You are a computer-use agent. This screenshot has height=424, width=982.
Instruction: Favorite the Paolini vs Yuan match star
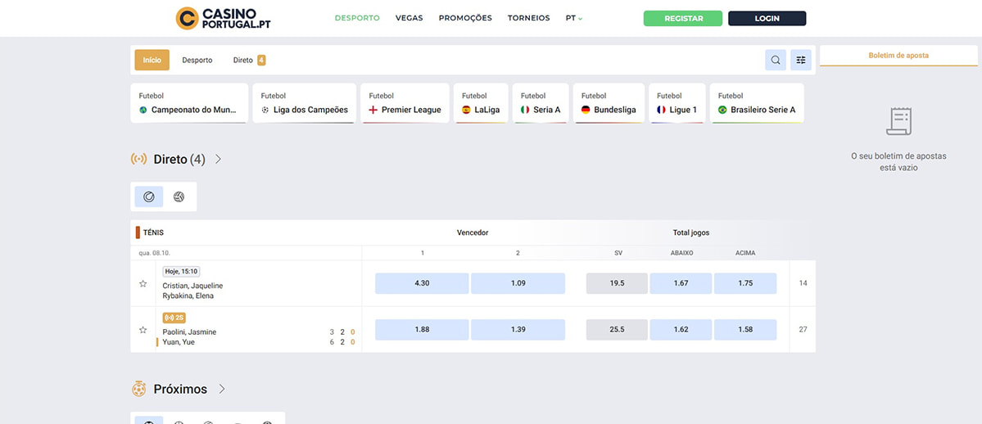143,329
